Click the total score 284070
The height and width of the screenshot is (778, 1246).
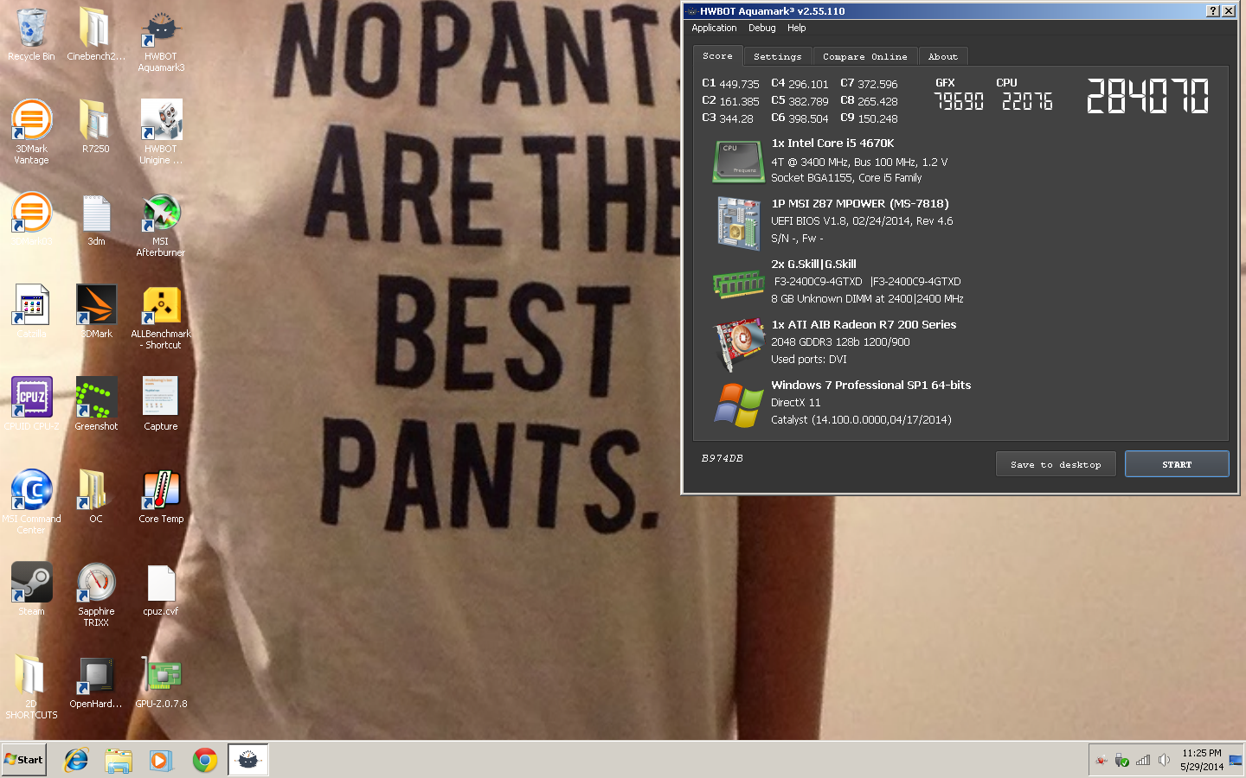click(1147, 96)
